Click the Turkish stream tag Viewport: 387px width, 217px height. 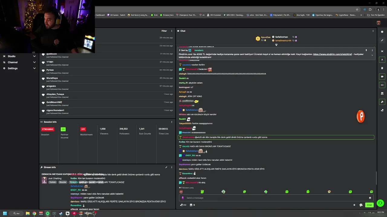53,182
